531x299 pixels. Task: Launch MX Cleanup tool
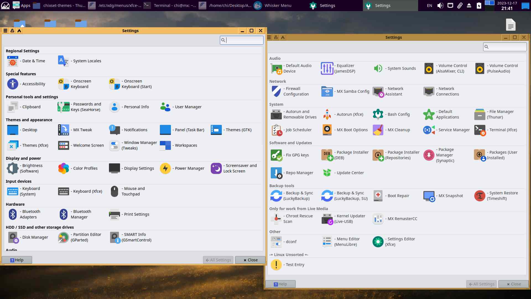tap(378, 130)
